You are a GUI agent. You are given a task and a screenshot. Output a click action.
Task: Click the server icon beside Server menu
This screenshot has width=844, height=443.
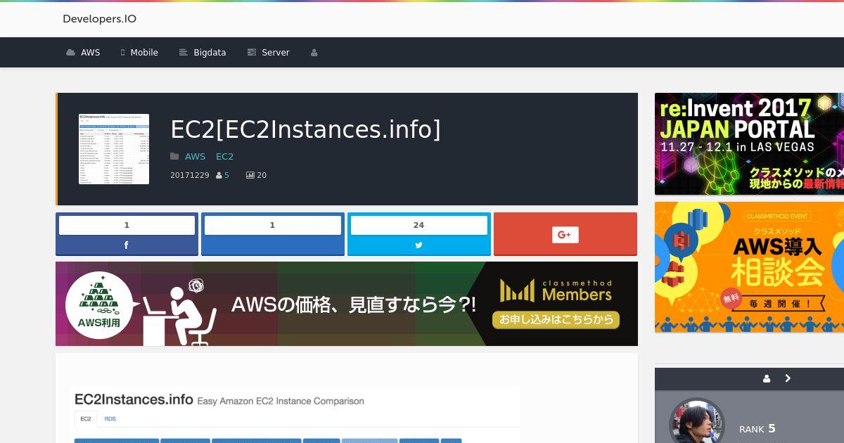[252, 53]
